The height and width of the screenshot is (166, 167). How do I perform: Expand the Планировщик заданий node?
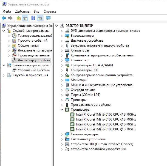click(x=9, y=36)
